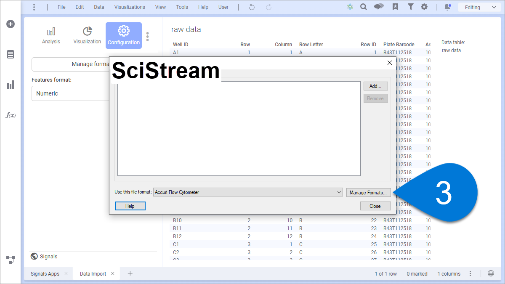
Task: Open the settings gear in the top bar
Action: [x=424, y=7]
